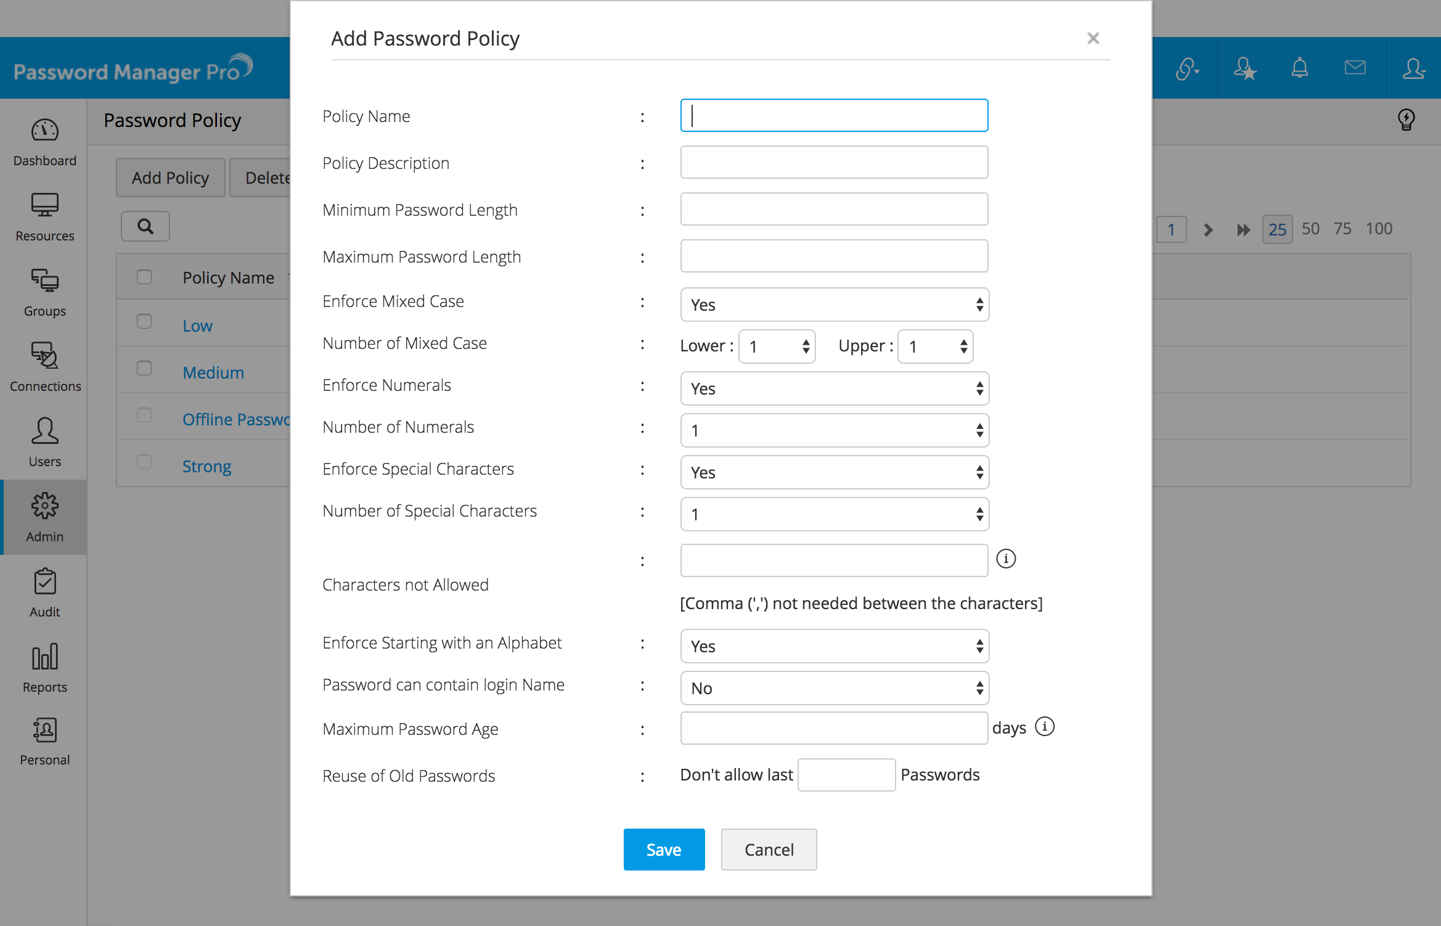Click the search magnifier icon
The width and height of the screenshot is (1441, 926).
pyautogui.click(x=145, y=226)
